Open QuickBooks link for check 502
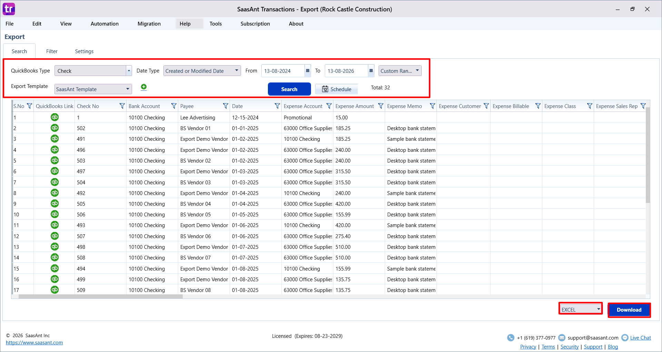This screenshot has width=662, height=352. coord(54,128)
